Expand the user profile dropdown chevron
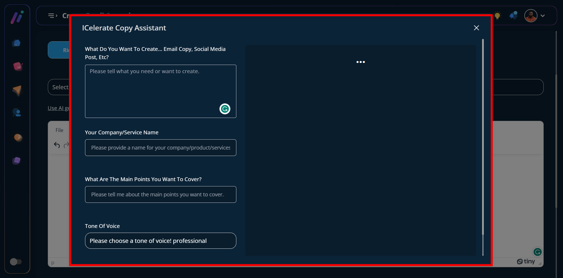This screenshot has width=563, height=278. (543, 16)
